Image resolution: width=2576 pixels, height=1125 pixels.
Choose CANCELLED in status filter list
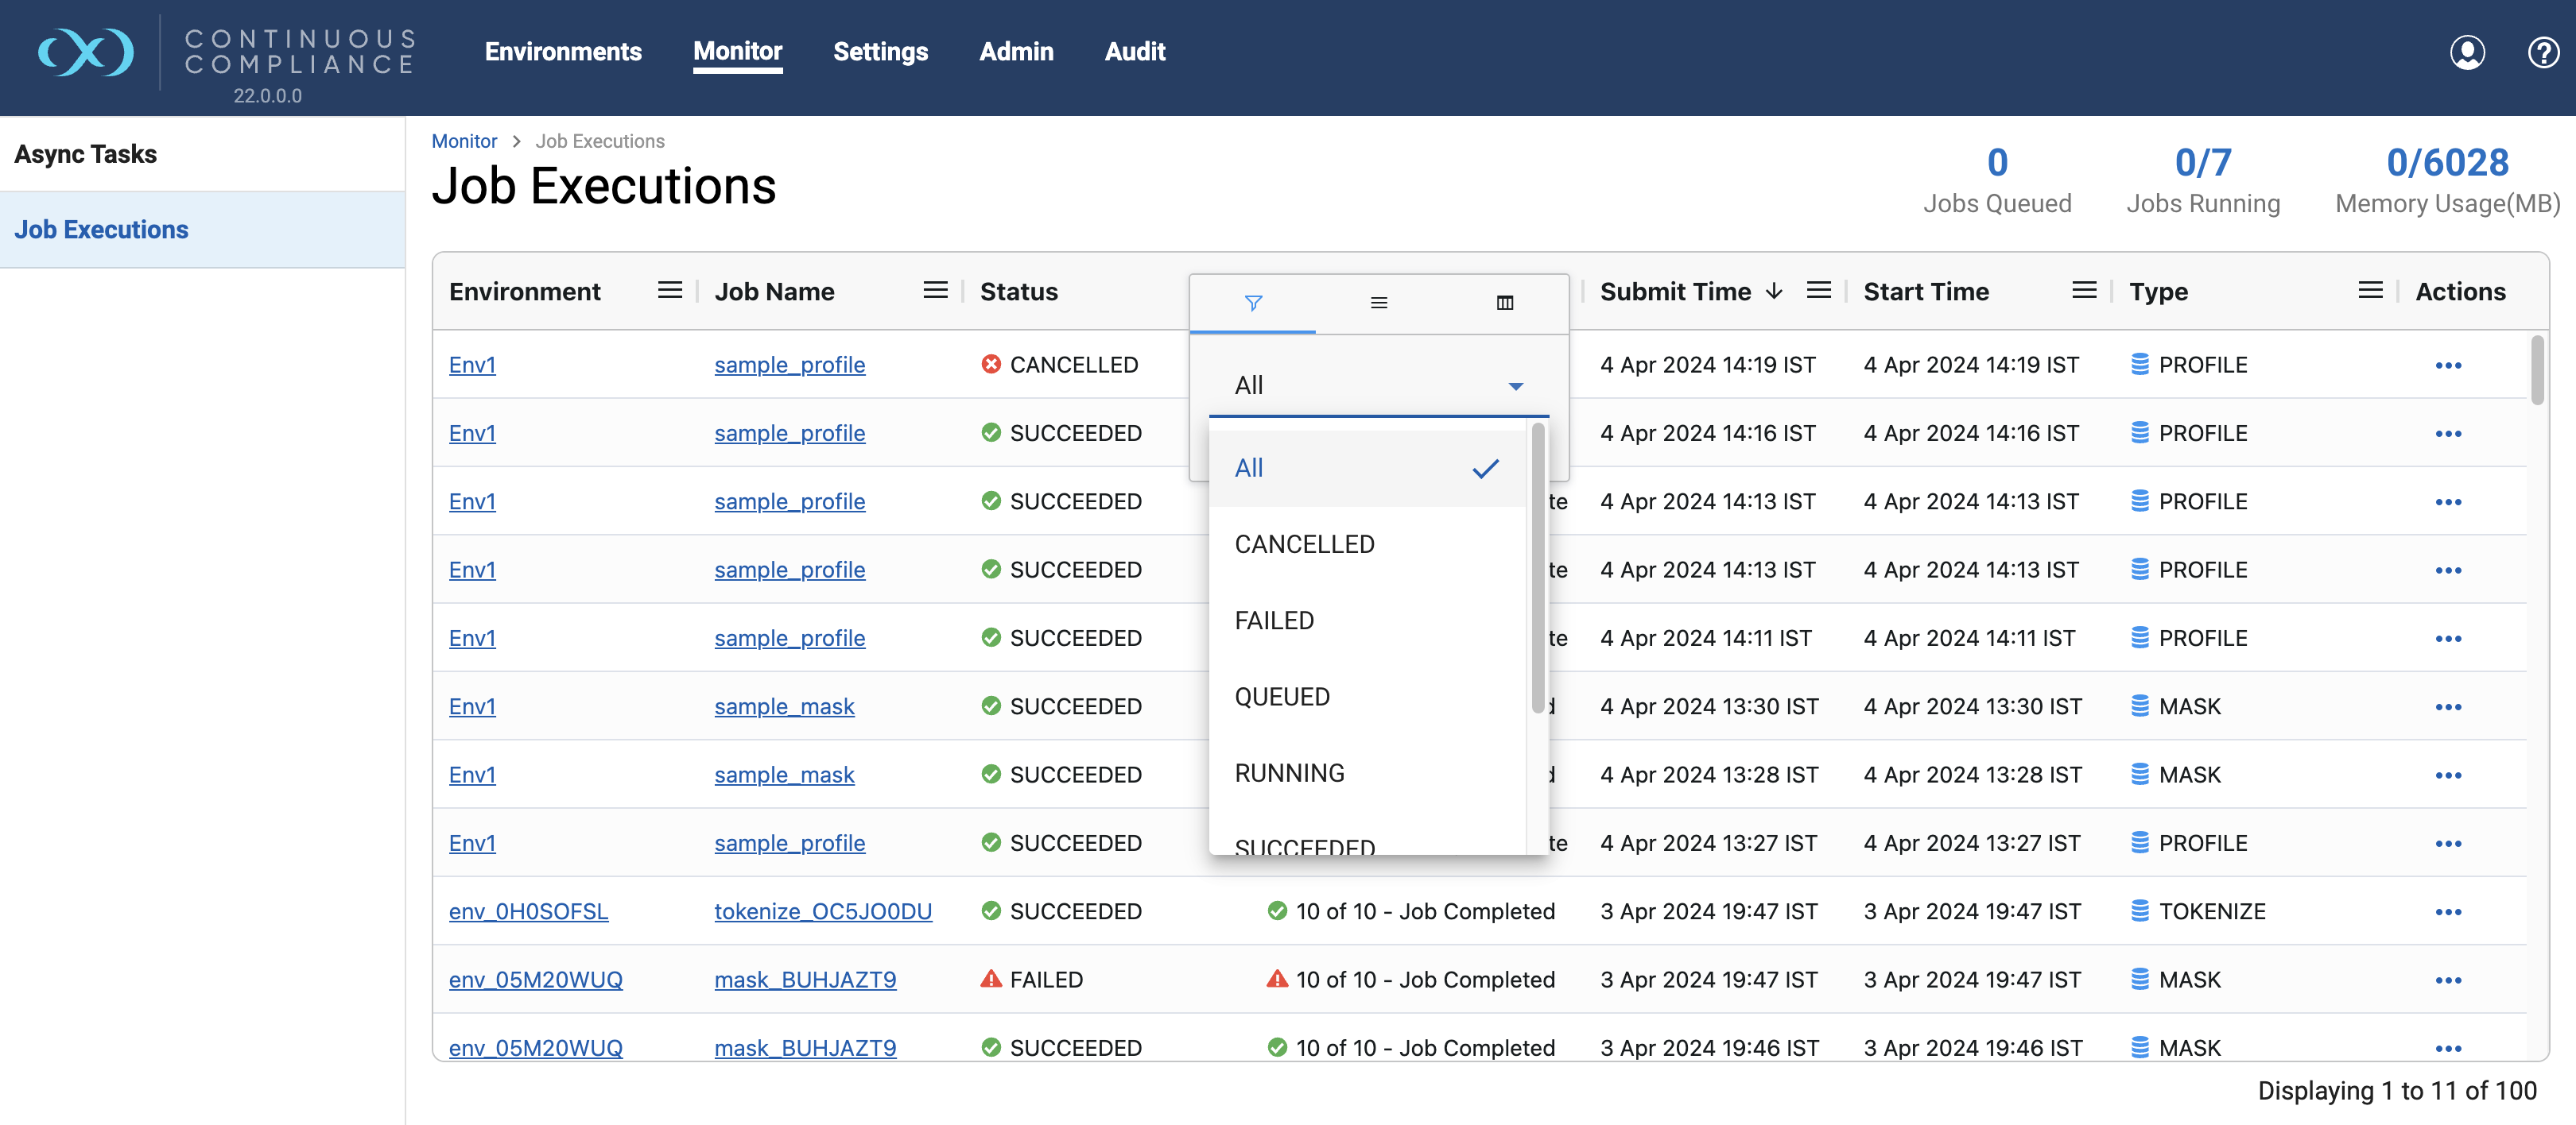pyautogui.click(x=1367, y=544)
